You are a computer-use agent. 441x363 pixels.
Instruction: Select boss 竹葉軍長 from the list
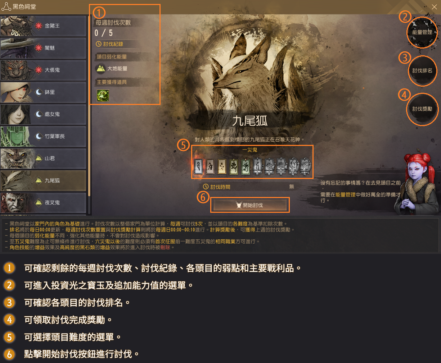(43, 136)
